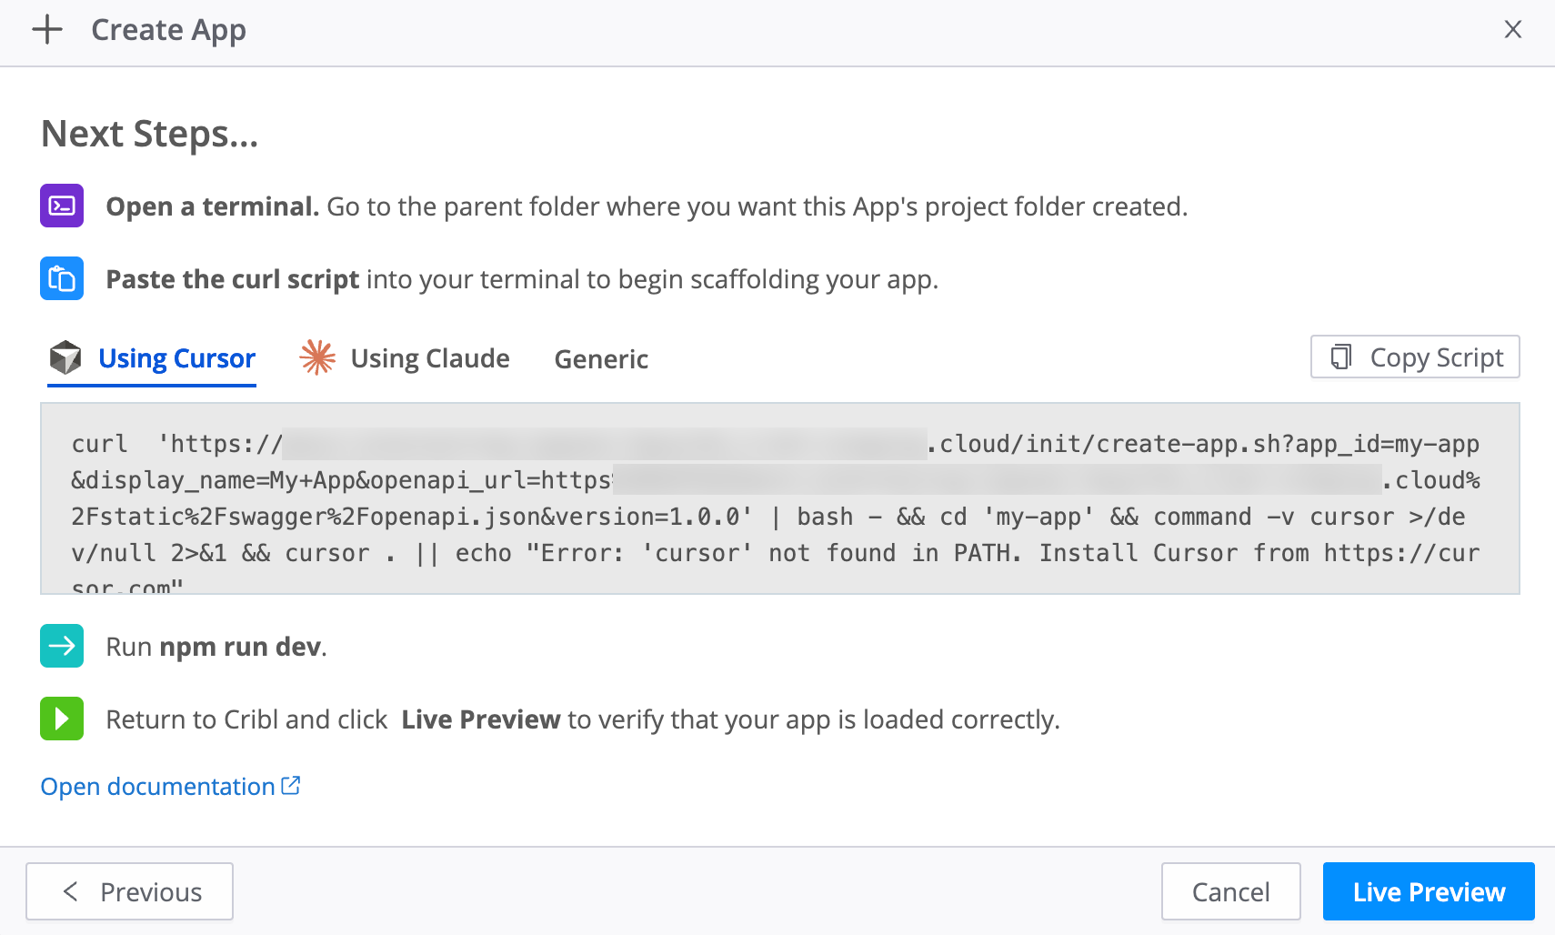Click the bold 'Live Preview' text in step four
The height and width of the screenshot is (935, 1555).
[481, 719]
